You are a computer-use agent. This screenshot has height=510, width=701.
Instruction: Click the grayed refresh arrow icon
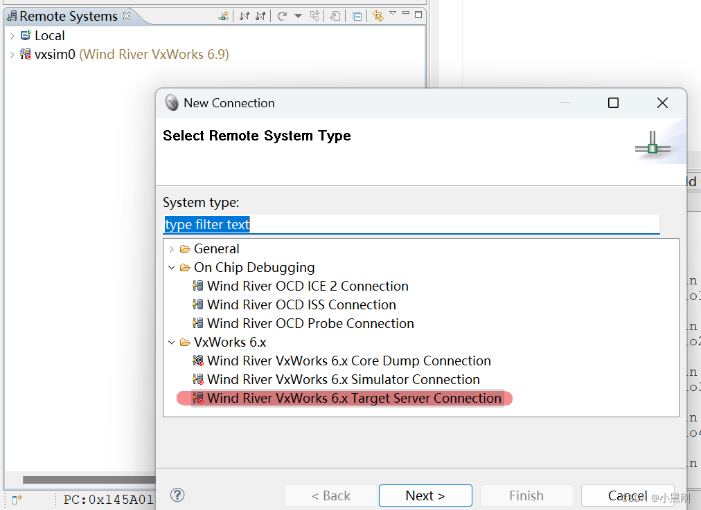pos(282,17)
